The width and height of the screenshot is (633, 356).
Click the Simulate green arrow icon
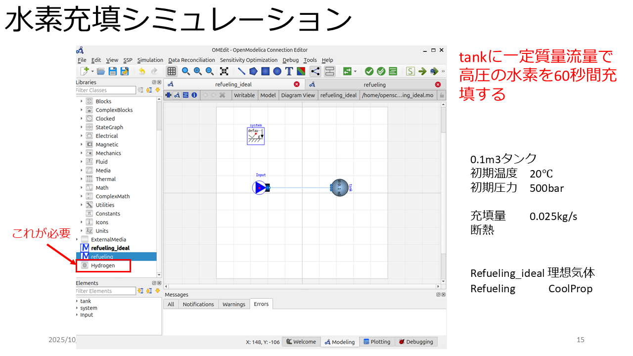tap(422, 71)
